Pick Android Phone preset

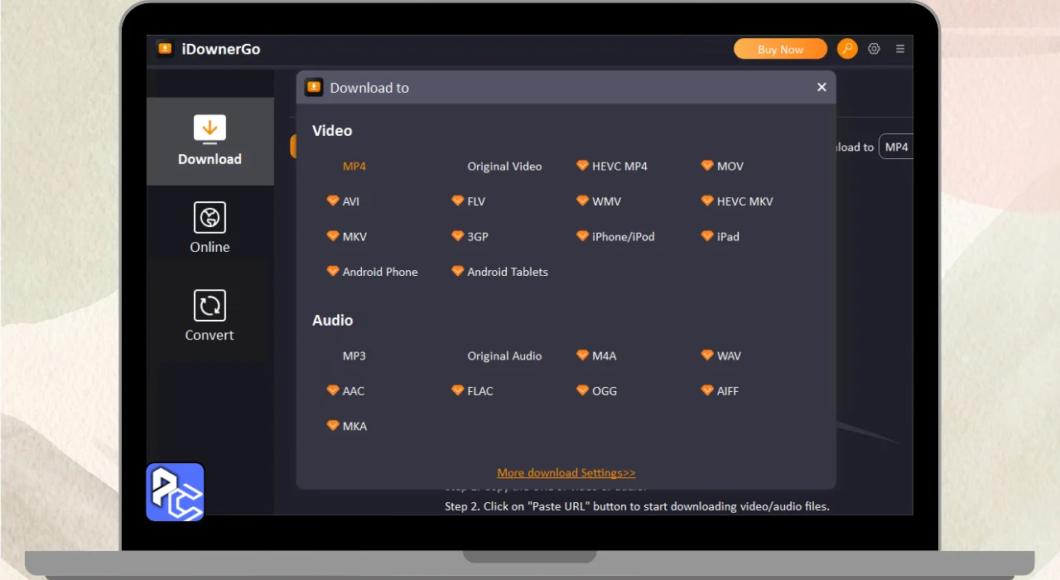coord(373,272)
